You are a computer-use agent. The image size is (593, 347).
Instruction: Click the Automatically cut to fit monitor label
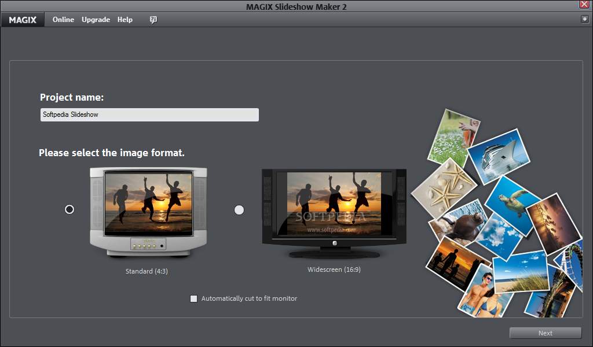[249, 298]
